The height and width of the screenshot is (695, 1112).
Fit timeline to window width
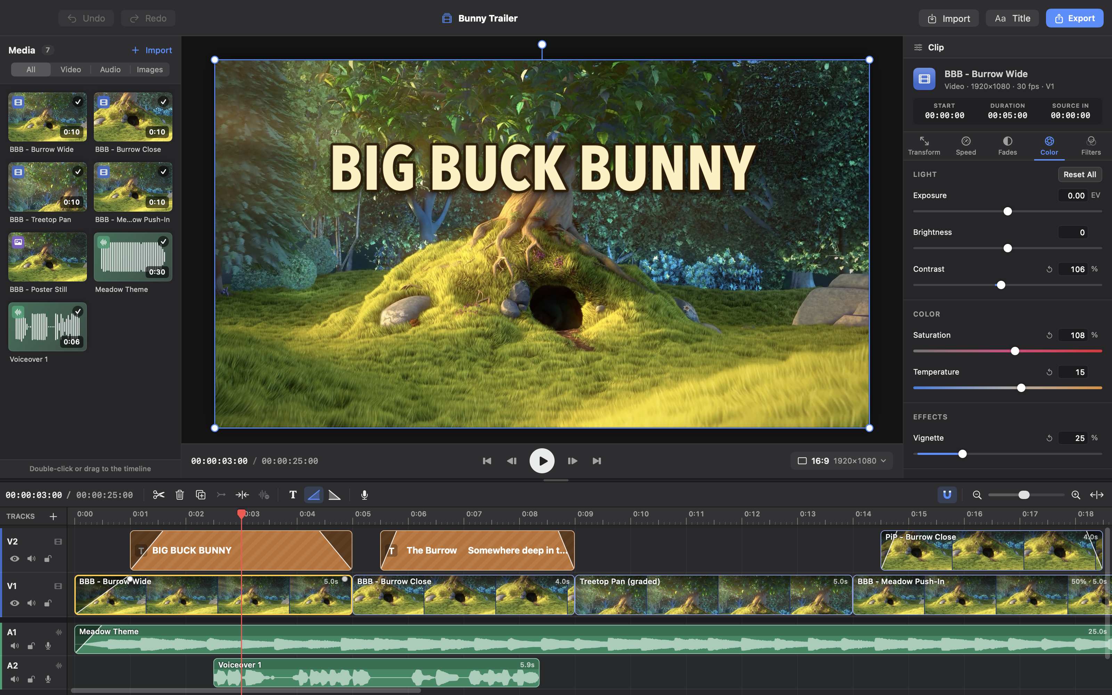1097,494
